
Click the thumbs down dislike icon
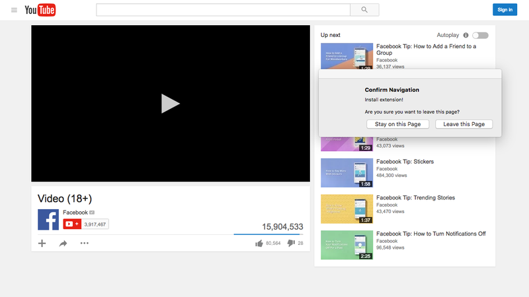[x=291, y=243]
